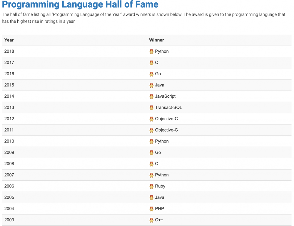The height and width of the screenshot is (226, 294).
Task: Click the medal icon in the 2012 row
Action: (x=151, y=119)
